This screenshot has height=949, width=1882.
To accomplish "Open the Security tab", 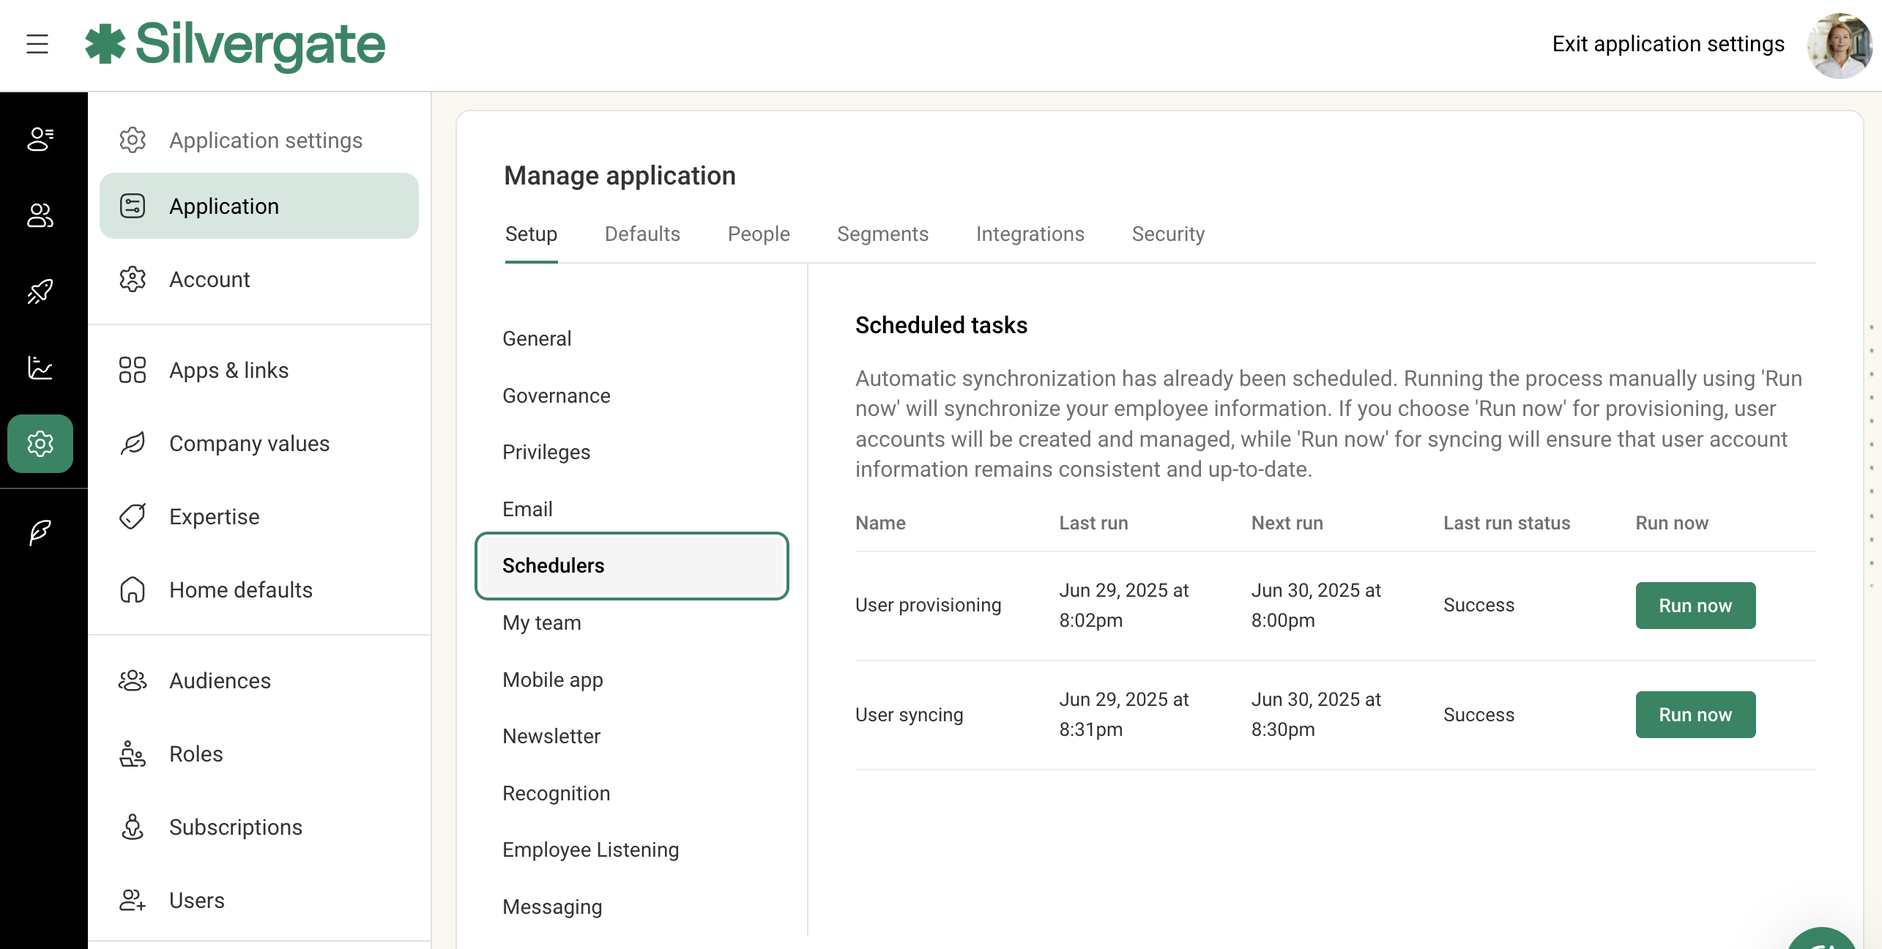I will (x=1168, y=234).
